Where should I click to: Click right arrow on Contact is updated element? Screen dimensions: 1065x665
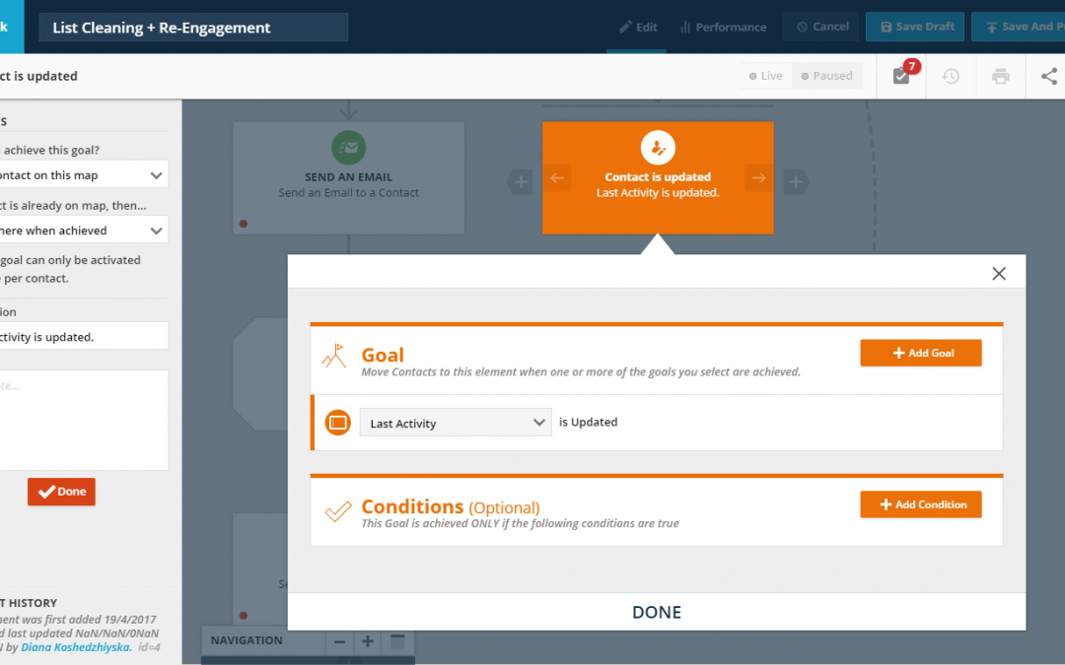click(x=758, y=178)
